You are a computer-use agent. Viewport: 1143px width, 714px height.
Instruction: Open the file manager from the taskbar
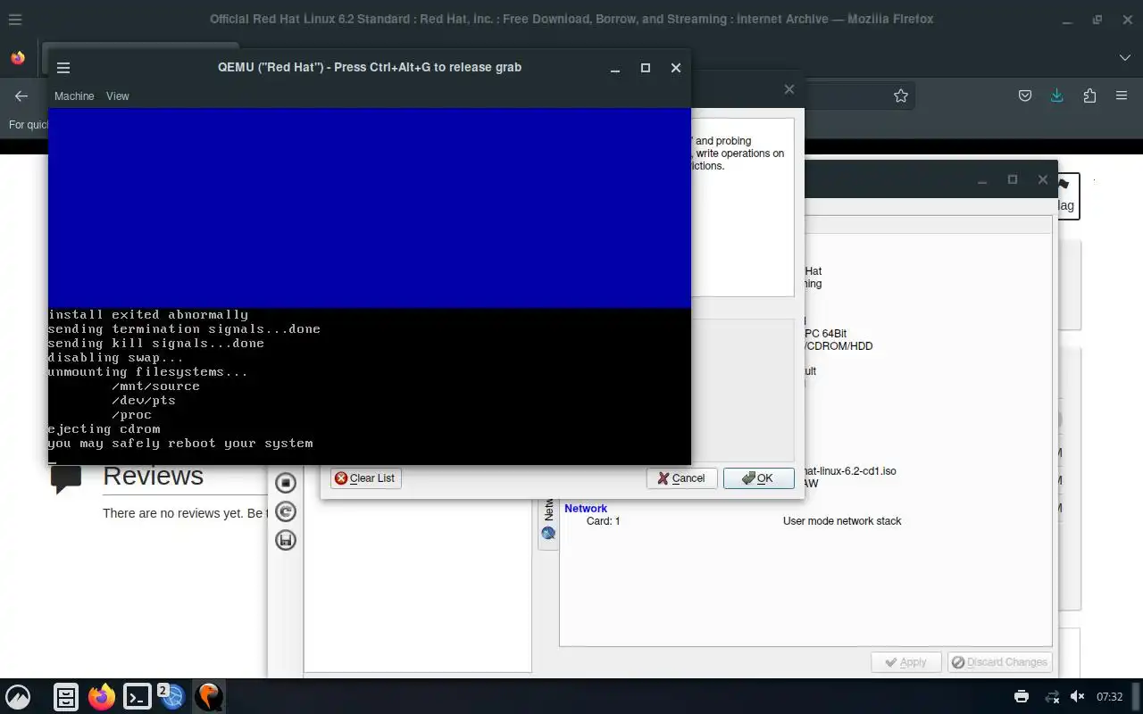click(x=66, y=696)
